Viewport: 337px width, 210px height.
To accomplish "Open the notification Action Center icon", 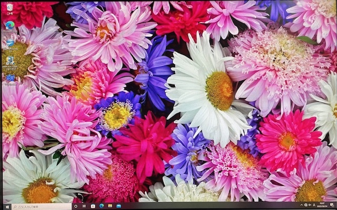I will [x=332, y=205].
